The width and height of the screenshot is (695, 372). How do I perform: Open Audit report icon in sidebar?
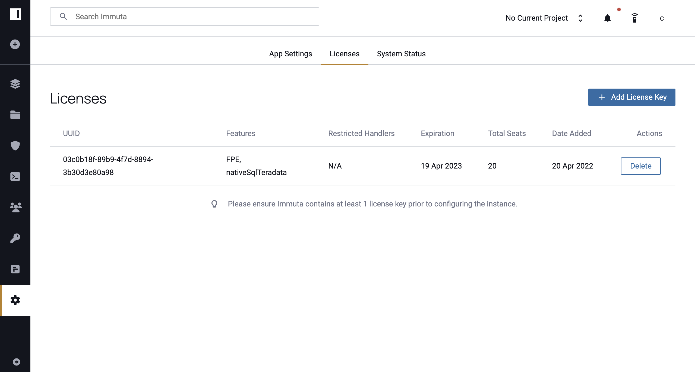15,269
